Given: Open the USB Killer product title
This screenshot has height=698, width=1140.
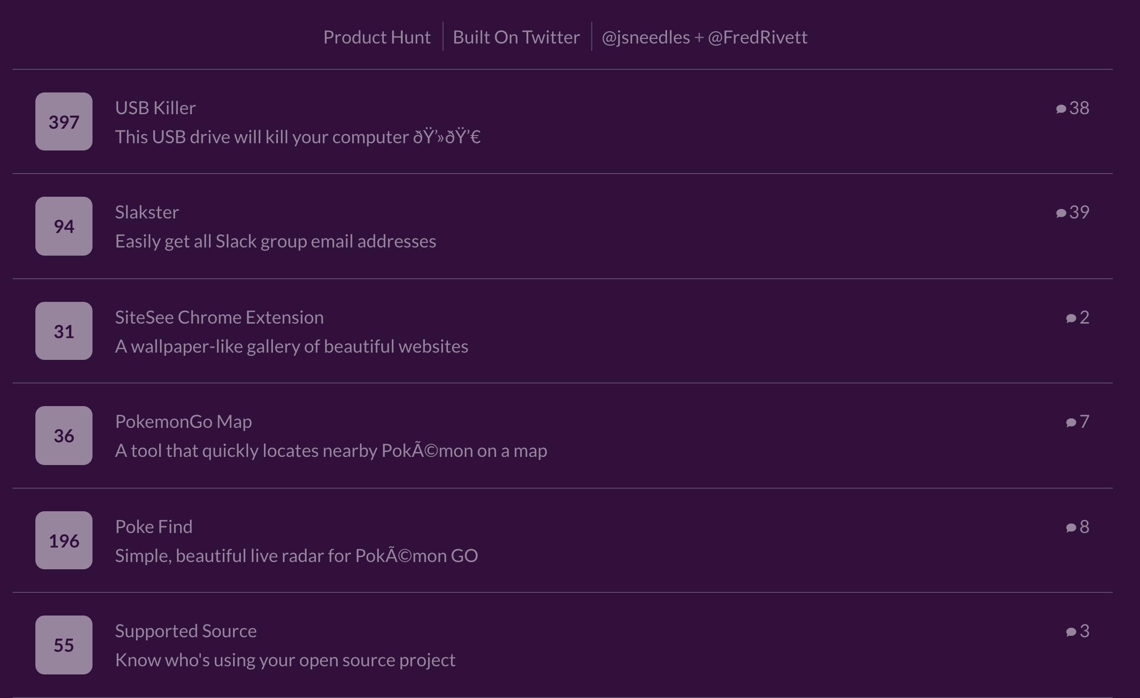Looking at the screenshot, I should tap(155, 108).
